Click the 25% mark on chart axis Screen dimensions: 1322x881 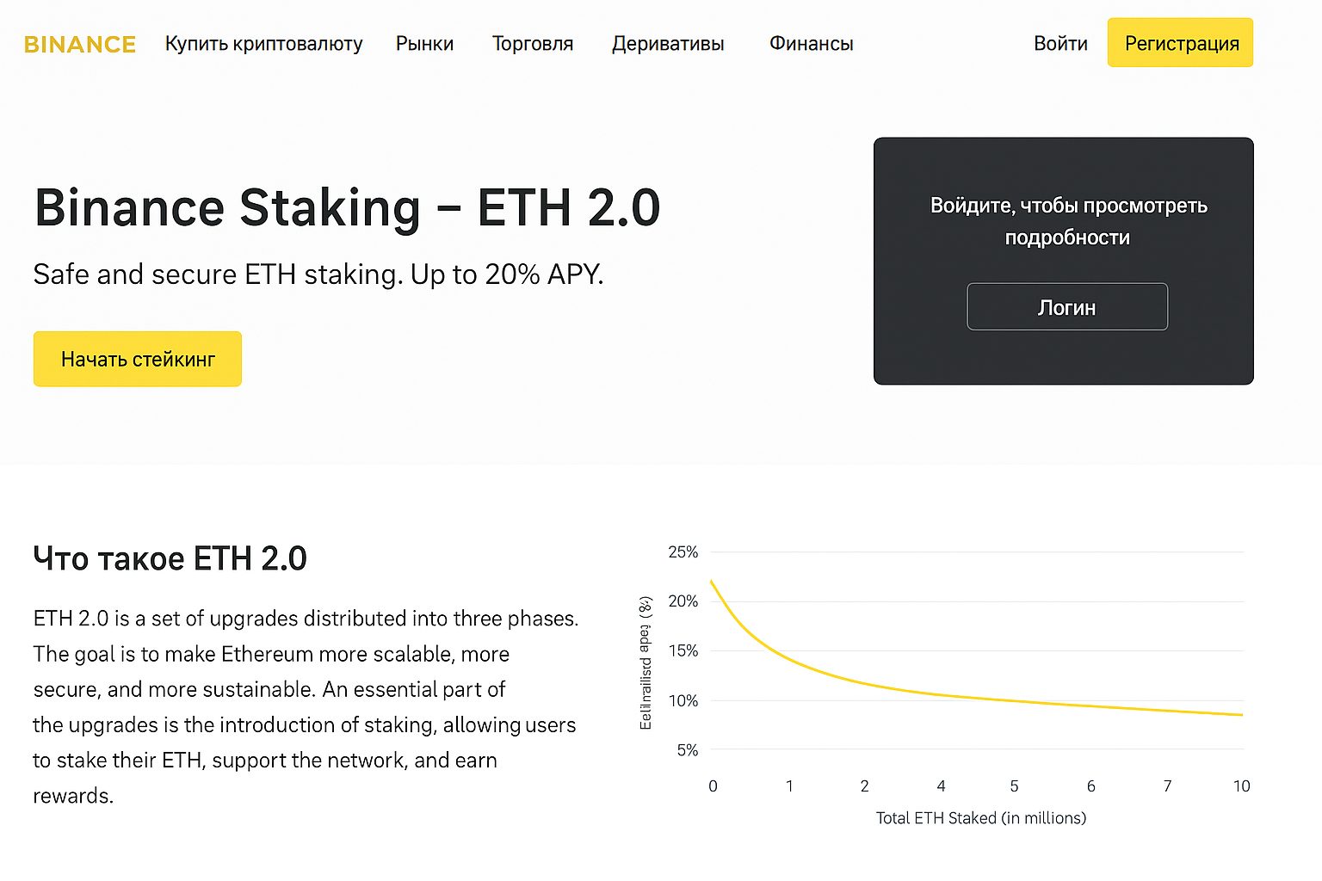683,552
